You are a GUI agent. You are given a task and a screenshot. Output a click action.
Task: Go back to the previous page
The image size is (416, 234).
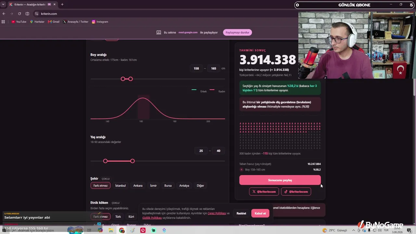[4, 14]
